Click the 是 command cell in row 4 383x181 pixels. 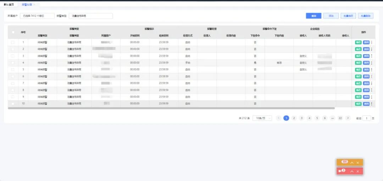point(255,63)
